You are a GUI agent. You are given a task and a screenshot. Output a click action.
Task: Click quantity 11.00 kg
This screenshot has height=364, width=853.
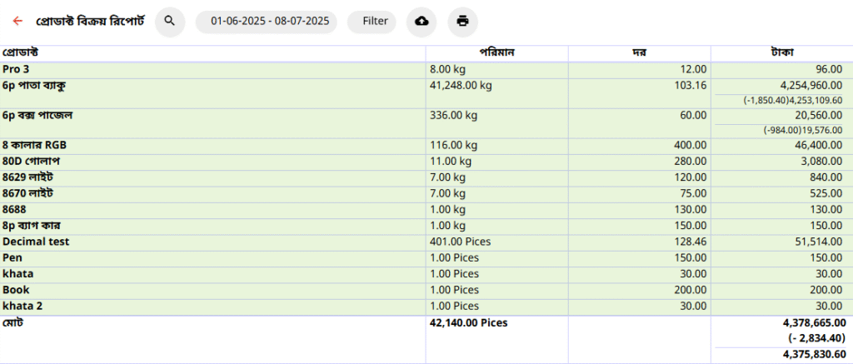(x=451, y=161)
